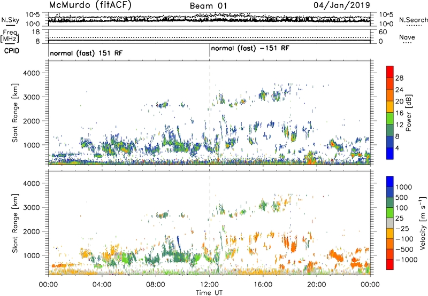Click the 12:00 time tick label
Image resolution: width=428 pixels, height=296 pixels.
[209, 285]
